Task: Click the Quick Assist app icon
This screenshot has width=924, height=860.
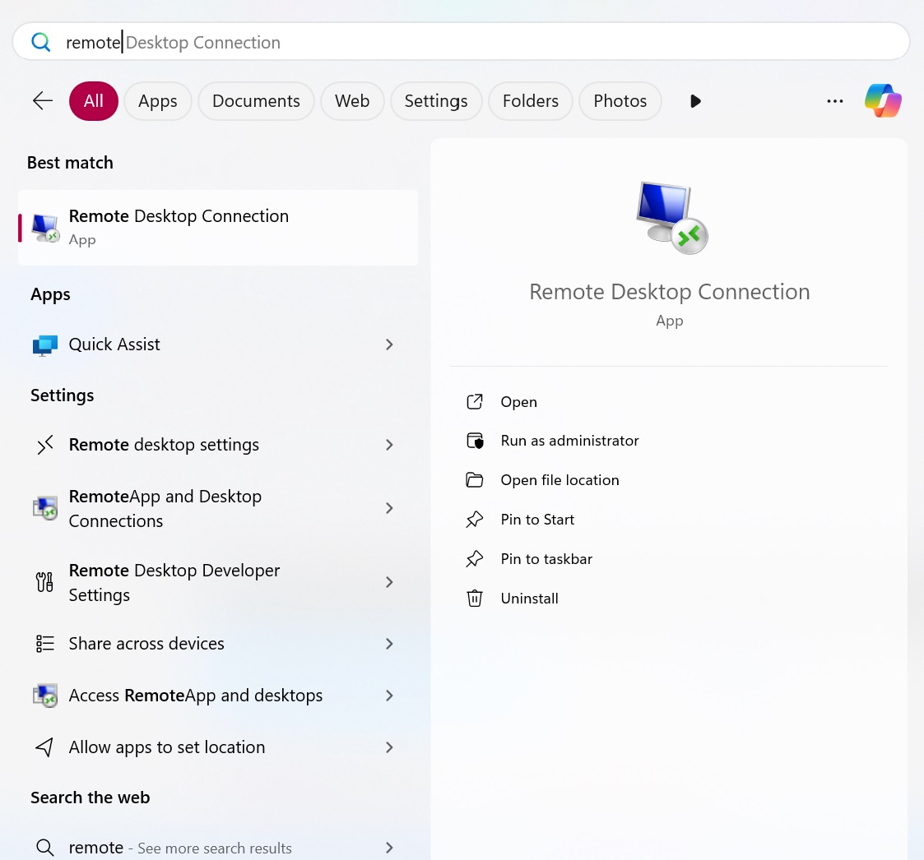Action: 45,345
